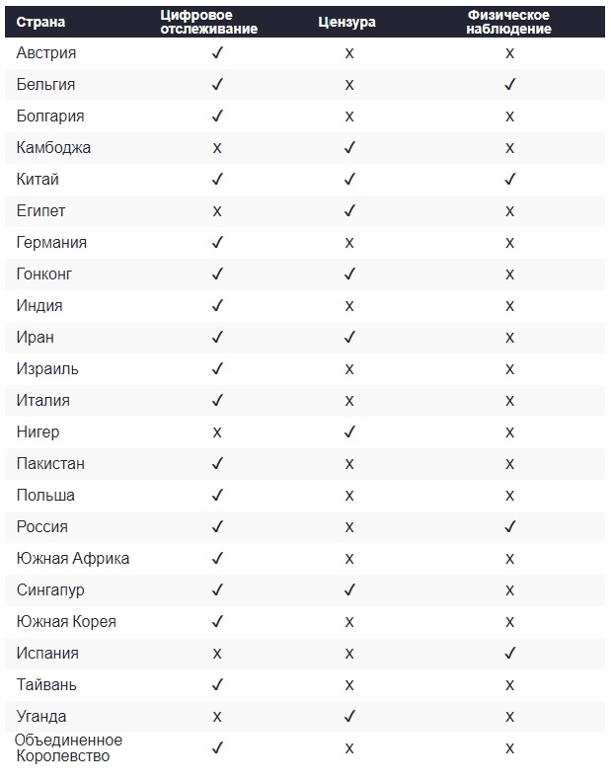Viewport: 611px width, 783px height.
Task: Select the Южная Африка country name
Action: click(x=73, y=558)
